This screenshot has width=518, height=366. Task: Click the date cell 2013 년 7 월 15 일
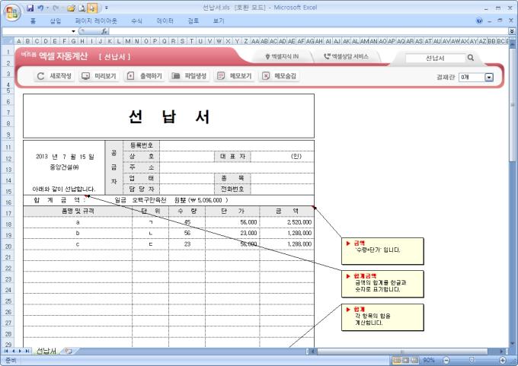pyautogui.click(x=65, y=157)
